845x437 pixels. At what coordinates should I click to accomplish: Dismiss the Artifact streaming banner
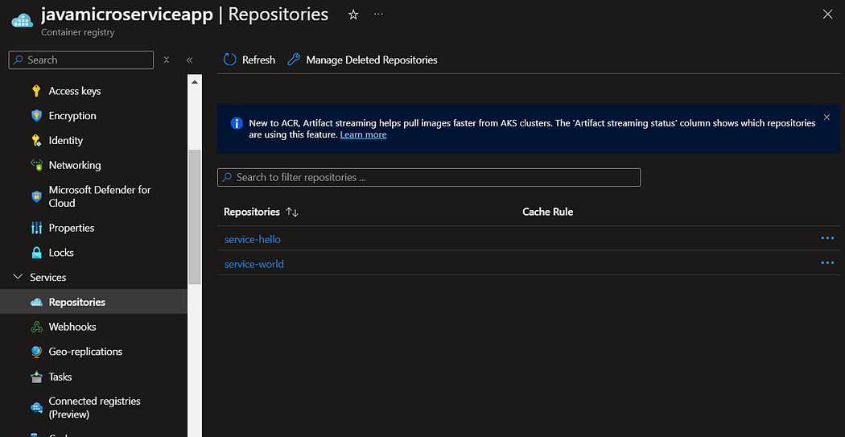click(826, 117)
